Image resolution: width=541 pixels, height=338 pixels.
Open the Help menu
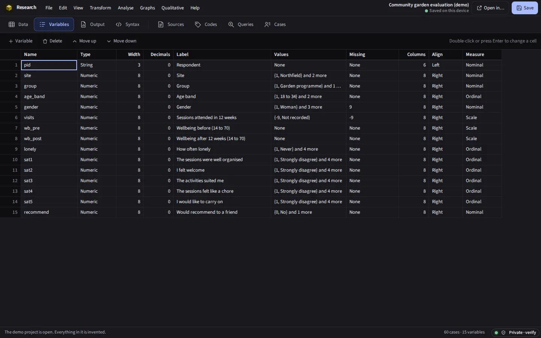coord(195,8)
